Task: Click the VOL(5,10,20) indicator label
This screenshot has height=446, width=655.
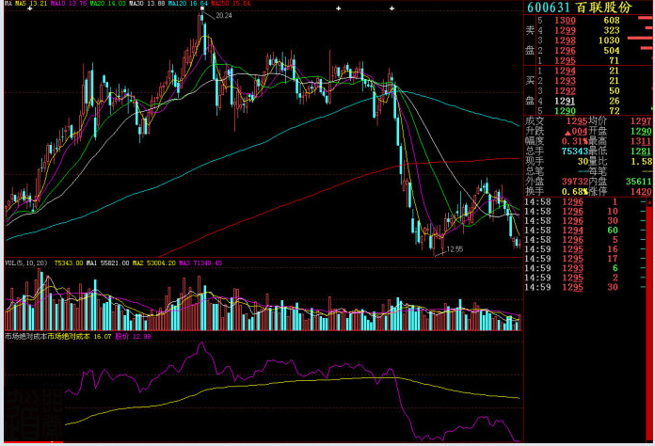Action: pyautogui.click(x=26, y=263)
